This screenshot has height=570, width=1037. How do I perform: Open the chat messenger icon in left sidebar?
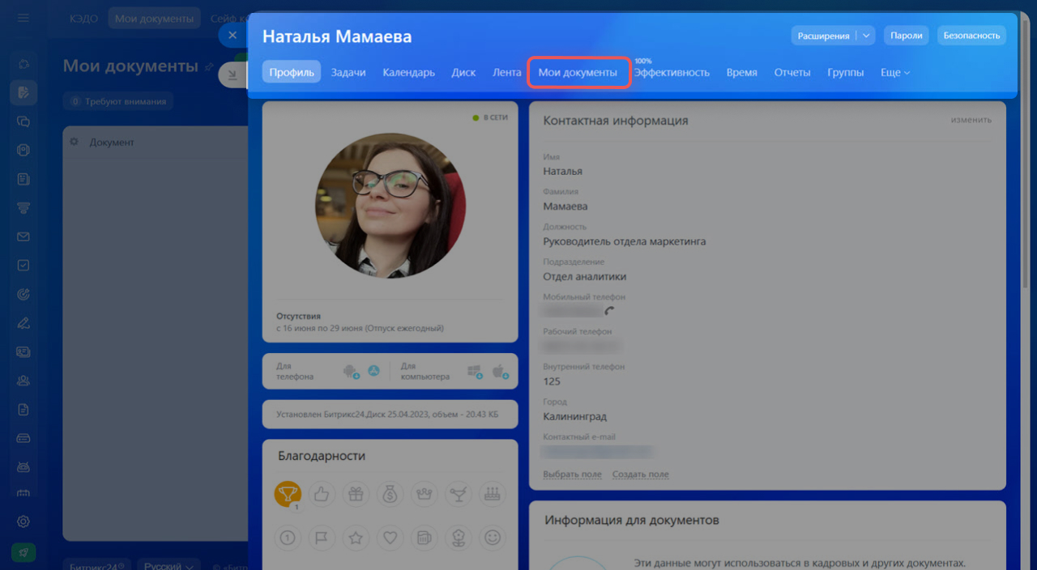tap(23, 121)
